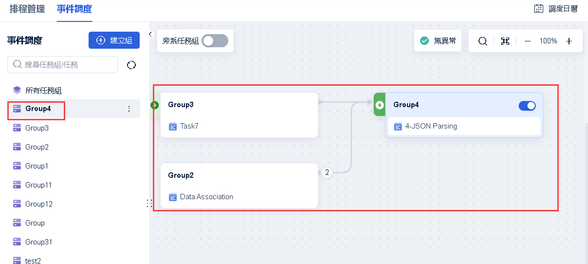This screenshot has width=588, height=264.
Task: Click the 建立組 button
Action: 114,40
